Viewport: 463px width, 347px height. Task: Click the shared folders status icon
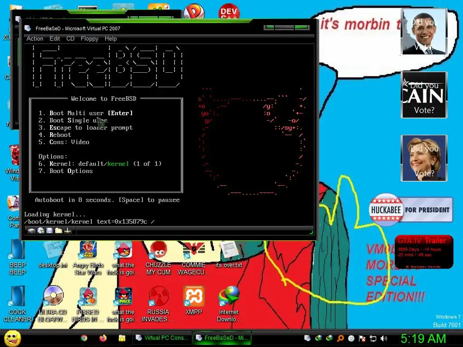[x=58, y=230]
